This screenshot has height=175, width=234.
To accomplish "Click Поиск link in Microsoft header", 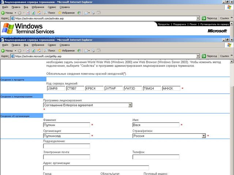I will [193, 24].
